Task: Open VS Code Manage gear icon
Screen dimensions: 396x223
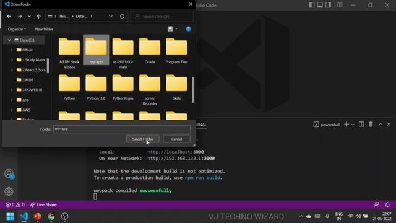Action: point(9,191)
